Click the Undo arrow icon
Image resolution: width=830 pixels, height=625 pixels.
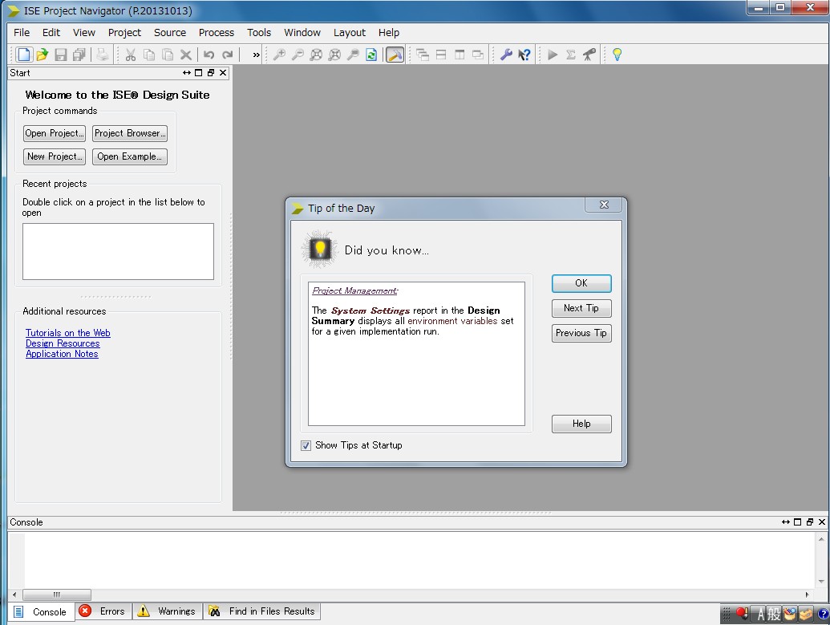pos(209,55)
